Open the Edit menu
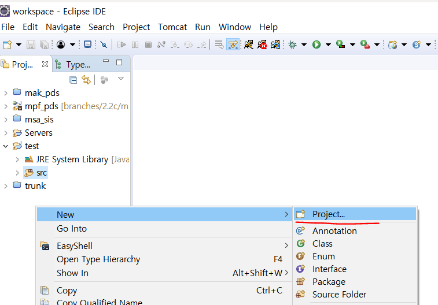 click(30, 27)
